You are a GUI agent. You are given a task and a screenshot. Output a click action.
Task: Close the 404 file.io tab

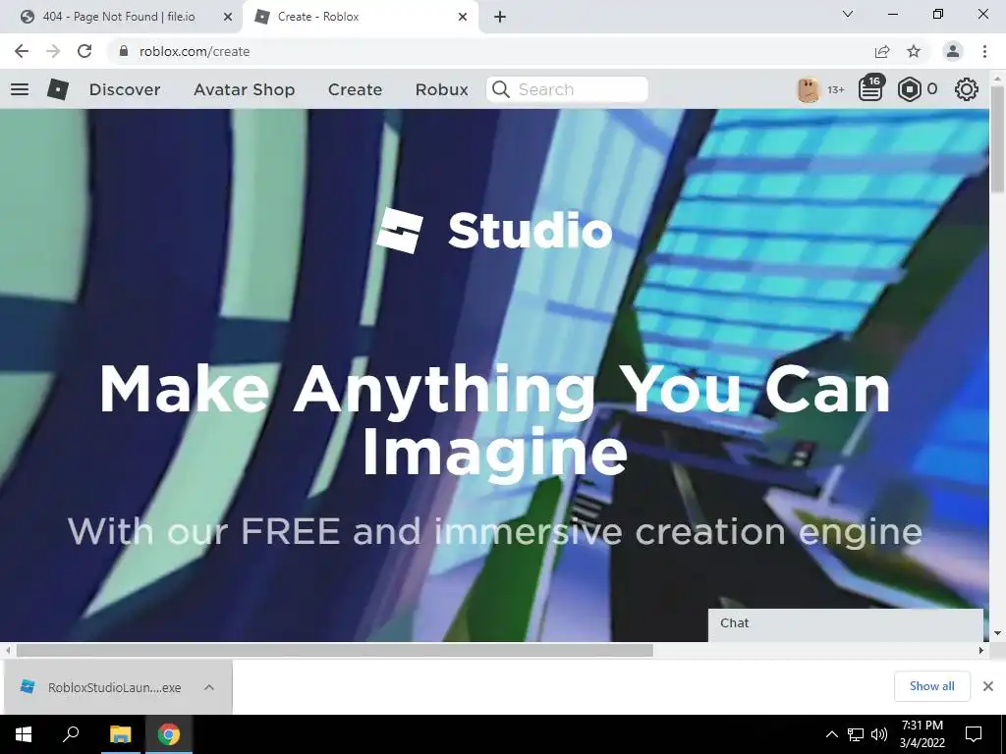tap(228, 17)
